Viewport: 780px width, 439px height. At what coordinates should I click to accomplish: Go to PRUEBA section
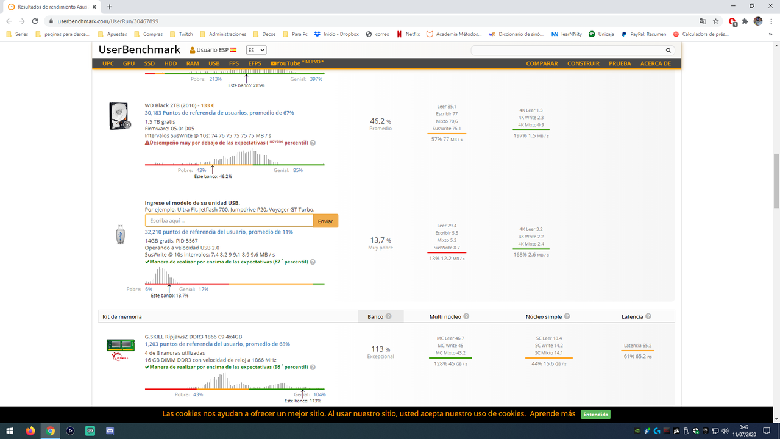point(620,63)
